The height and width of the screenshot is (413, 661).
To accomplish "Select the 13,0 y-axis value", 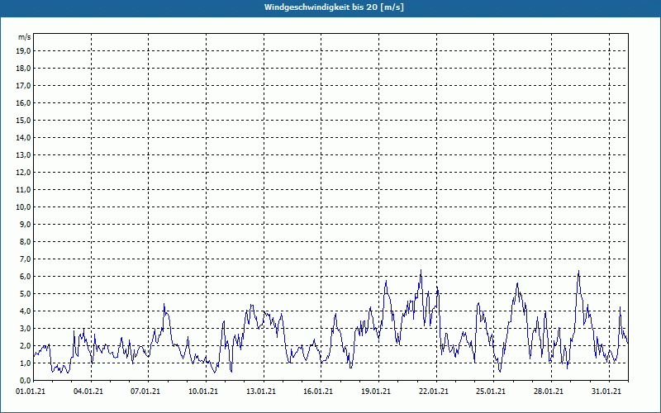I will tap(23, 154).
